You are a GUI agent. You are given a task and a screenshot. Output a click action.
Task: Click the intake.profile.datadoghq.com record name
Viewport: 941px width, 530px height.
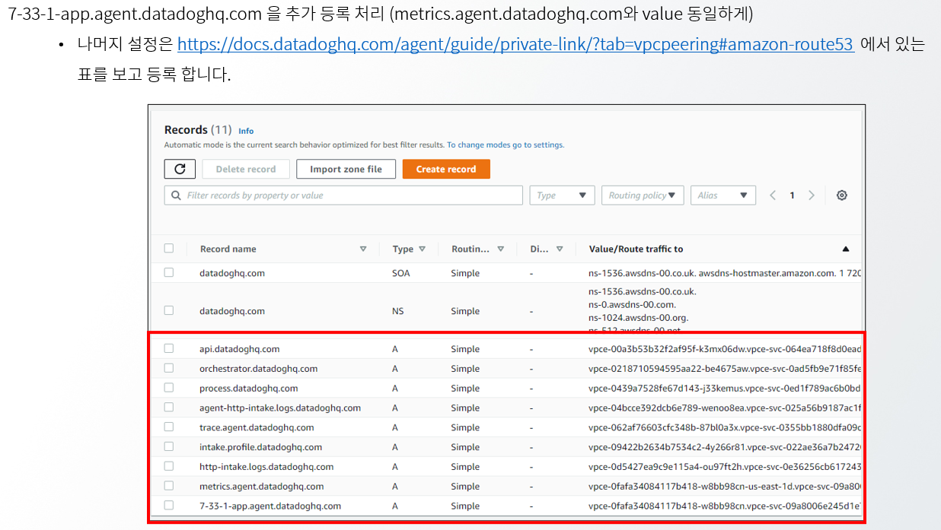[x=260, y=447]
